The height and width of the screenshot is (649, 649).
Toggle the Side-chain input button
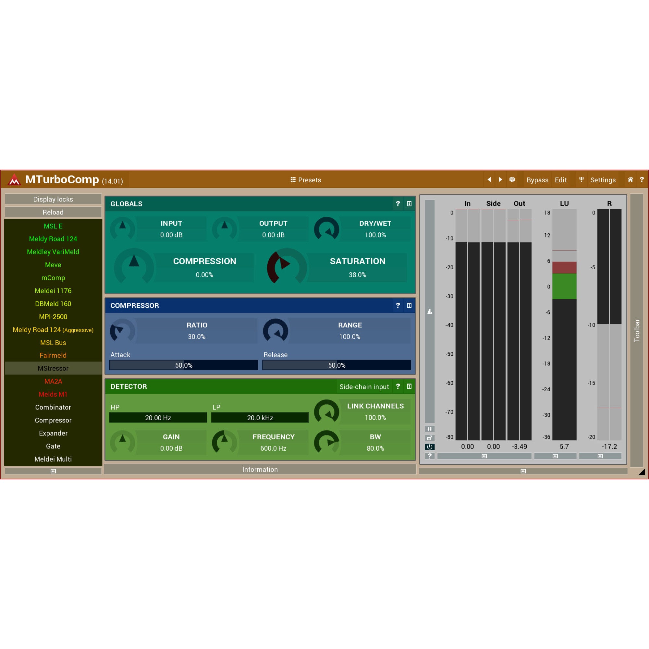(x=364, y=387)
